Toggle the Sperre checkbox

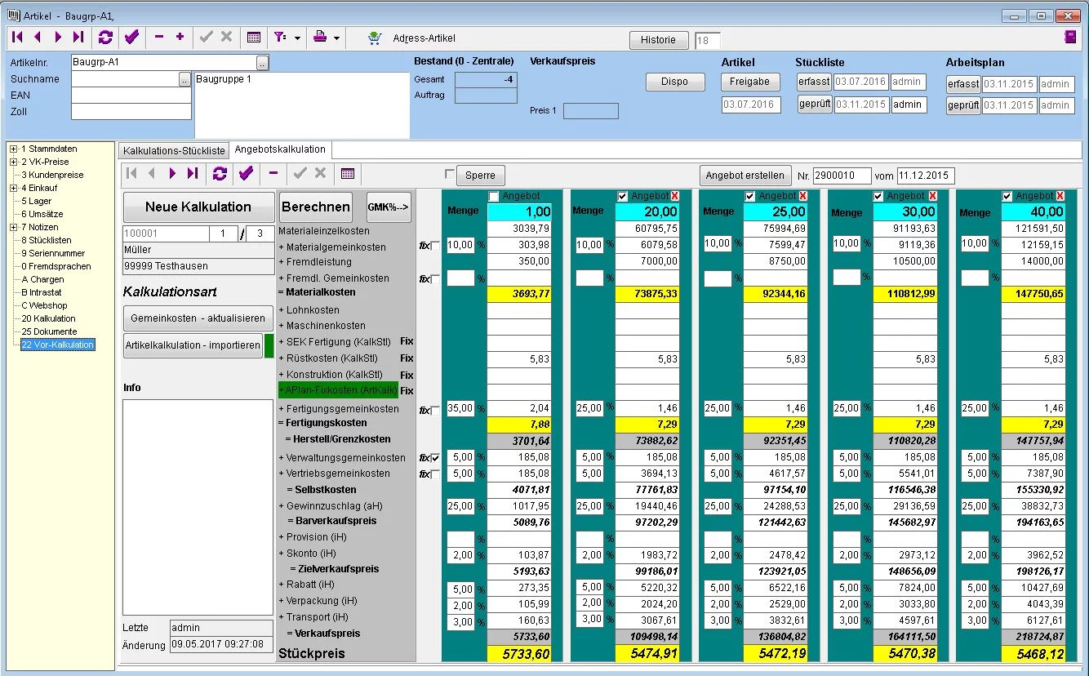point(449,174)
